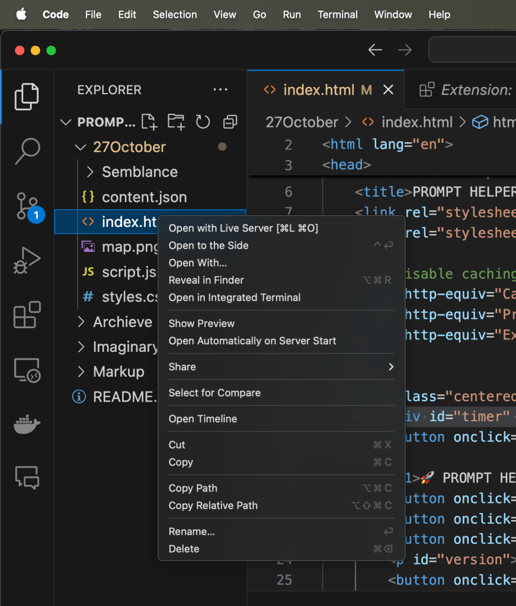
Task: Switch to the index.html editor tab
Action: coord(326,89)
